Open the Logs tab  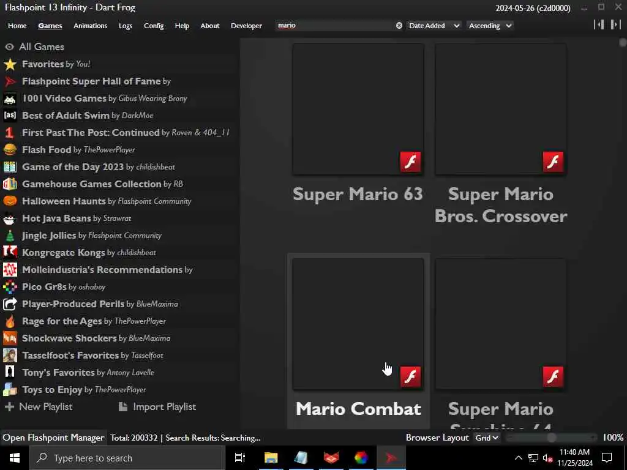click(126, 26)
